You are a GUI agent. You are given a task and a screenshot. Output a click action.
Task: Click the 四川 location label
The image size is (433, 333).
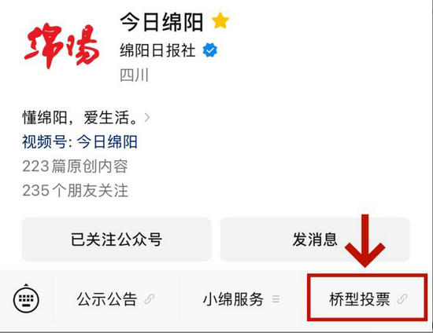pyautogui.click(x=134, y=75)
